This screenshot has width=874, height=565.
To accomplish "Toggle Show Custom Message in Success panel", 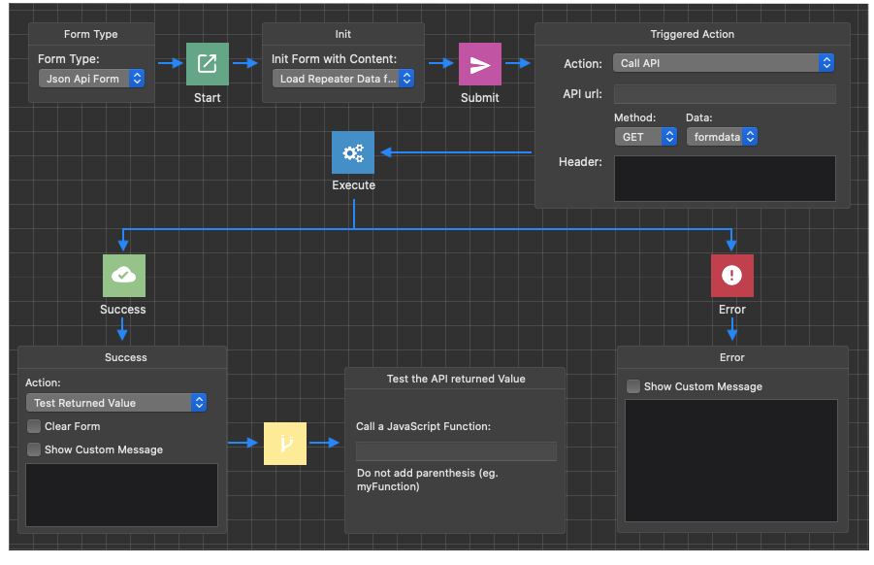I will click(x=35, y=449).
